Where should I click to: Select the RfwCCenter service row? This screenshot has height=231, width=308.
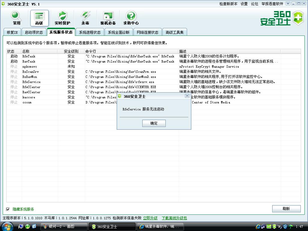click(154, 87)
